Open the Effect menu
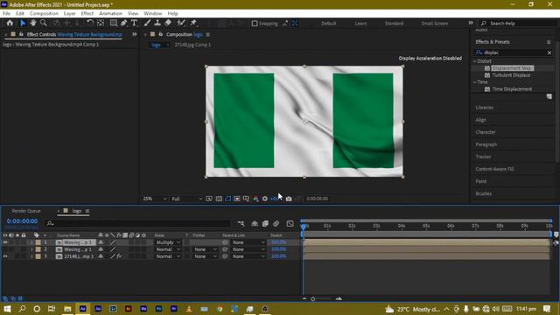The image size is (560, 315). point(87,13)
